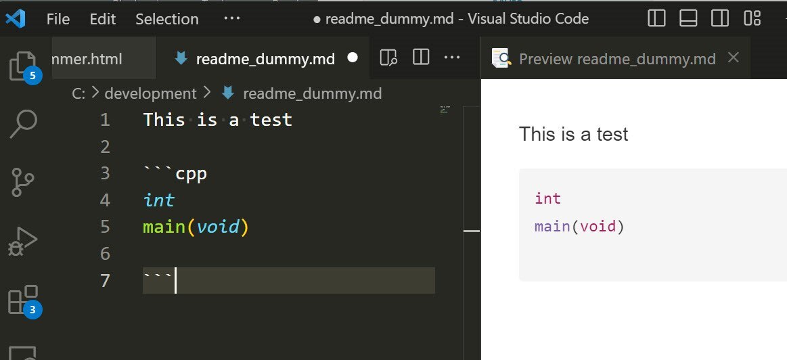Viewport: 787px width, 360px height.
Task: Click the markdown icon in breadcrumb
Action: 228,93
